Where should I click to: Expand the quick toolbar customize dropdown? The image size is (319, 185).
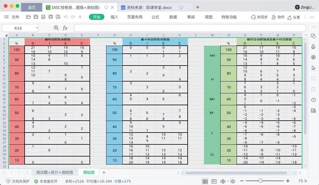[80, 17]
